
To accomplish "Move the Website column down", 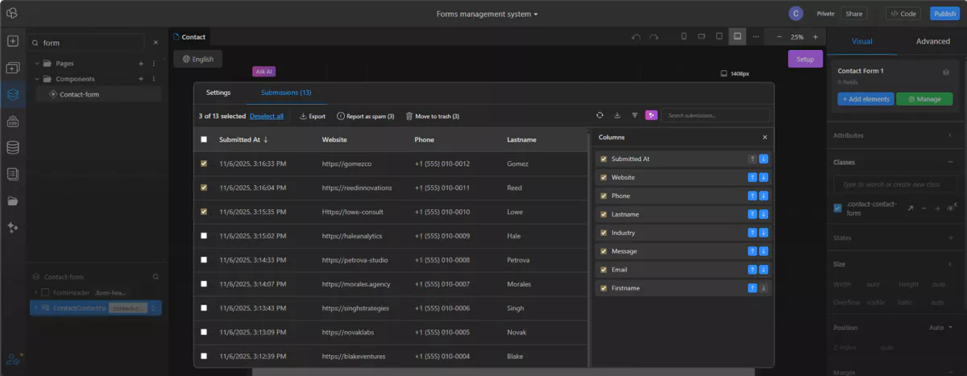I will pos(764,177).
